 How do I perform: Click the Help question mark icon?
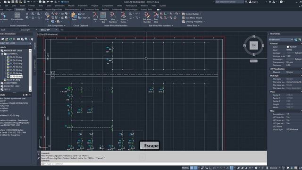click(x=281, y=2)
